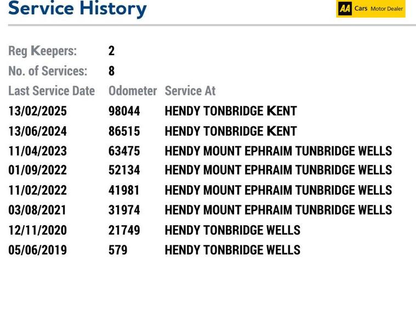Select the 11/02/2022 service date
This screenshot has width=416, height=311.
37,190
